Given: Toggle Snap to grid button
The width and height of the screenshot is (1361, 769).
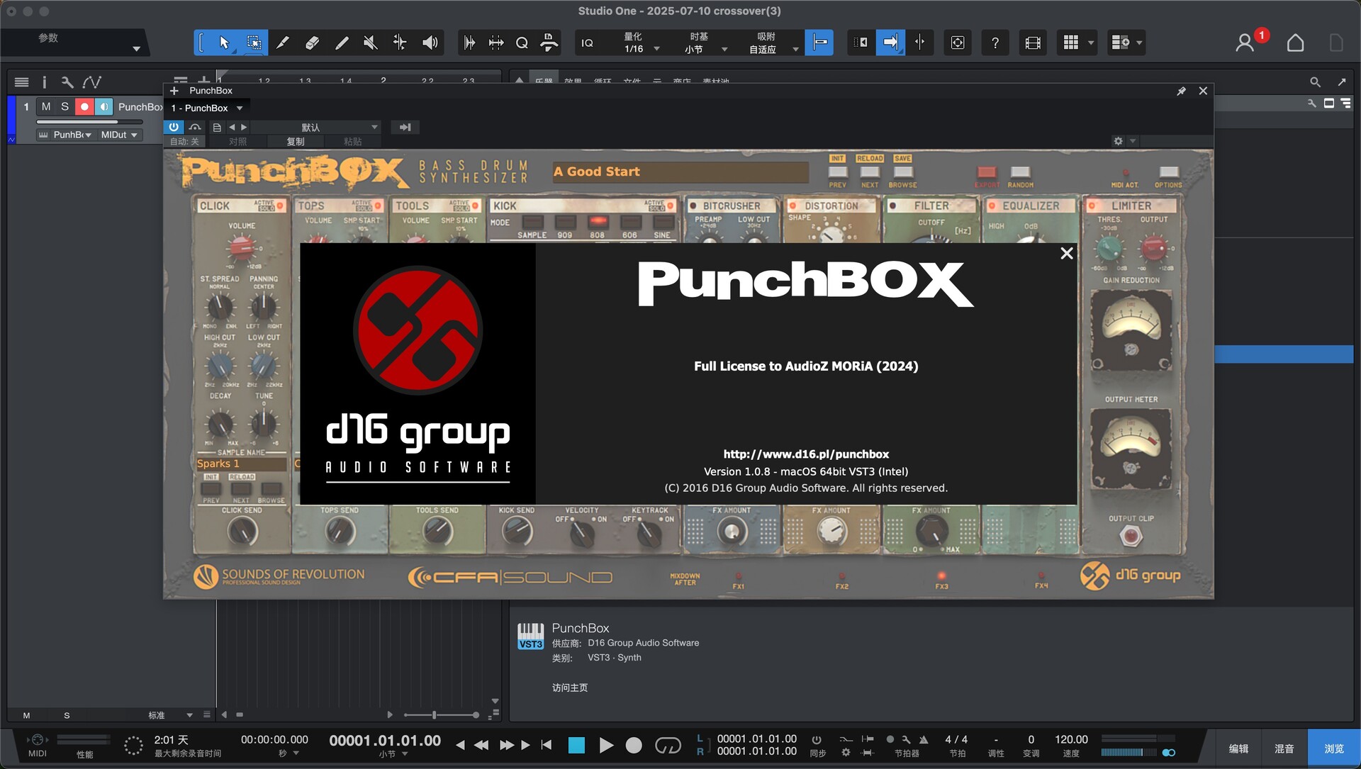Looking at the screenshot, I should click(x=819, y=43).
